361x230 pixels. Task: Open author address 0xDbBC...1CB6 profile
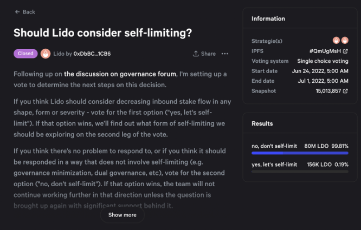coord(92,54)
